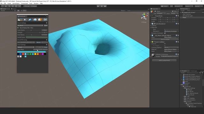Click the World button in Brush Mirroring
The image size is (204, 114).
38,42
